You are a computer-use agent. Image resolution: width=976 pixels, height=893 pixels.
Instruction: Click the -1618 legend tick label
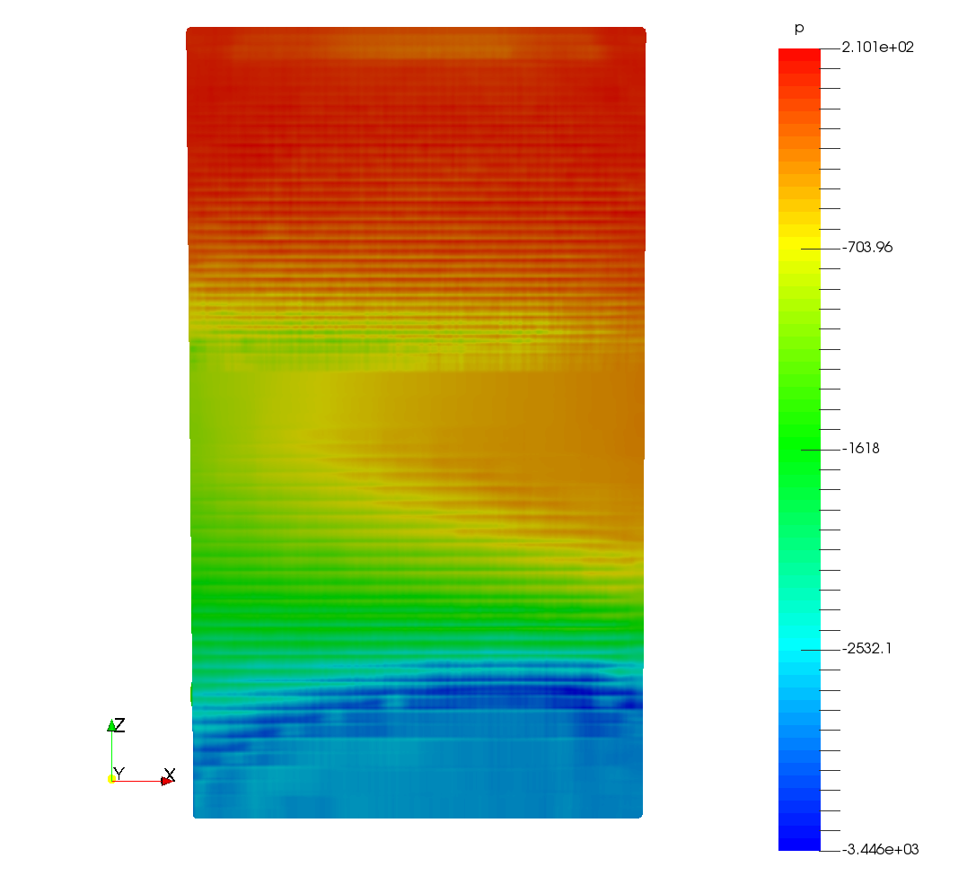pos(860,448)
